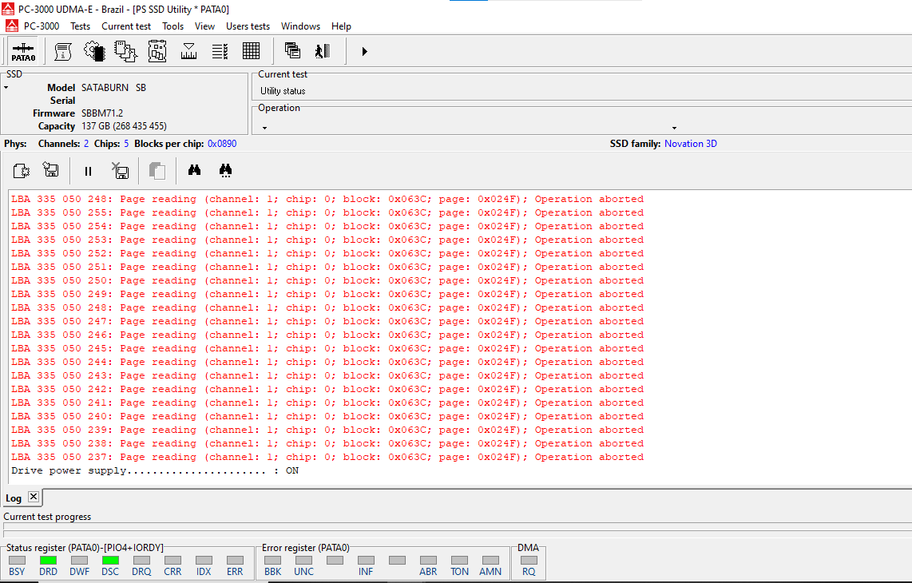Click the DMA RQ indicator
The height and width of the screenshot is (583, 912).
[x=529, y=561]
